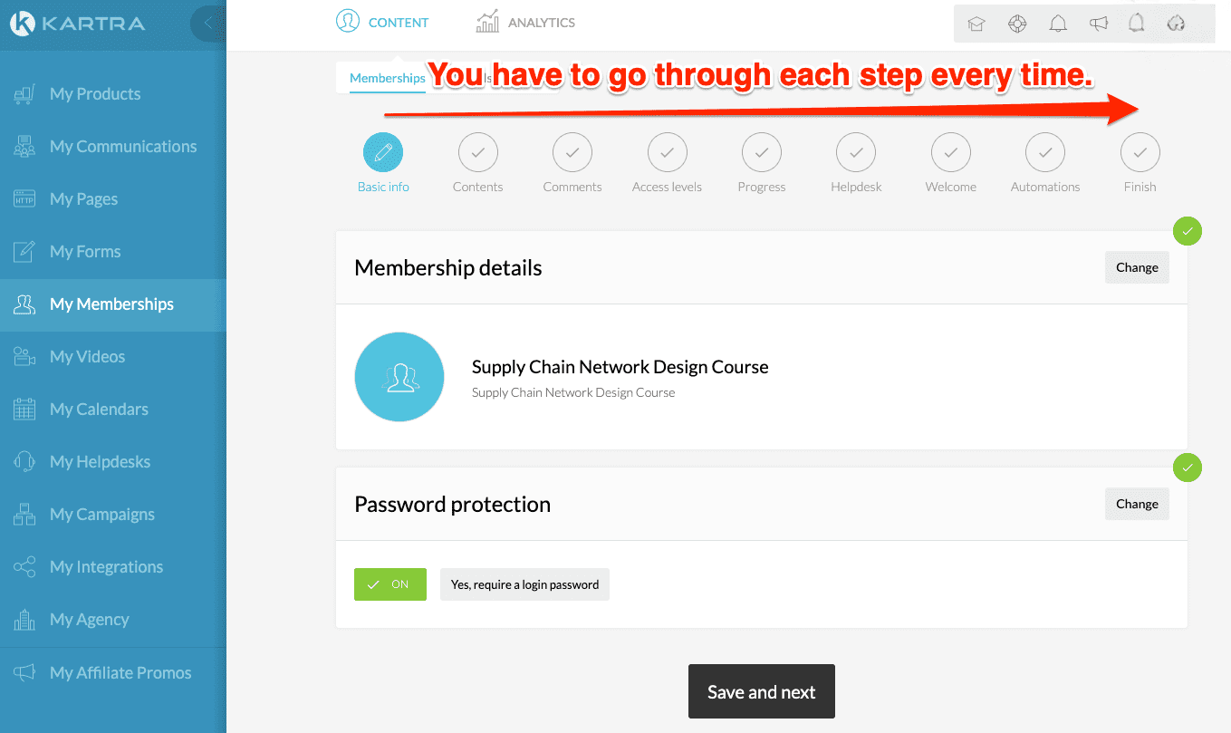Image resolution: width=1231 pixels, height=733 pixels.
Task: Open My Calendars from the sidebar
Action: (99, 409)
